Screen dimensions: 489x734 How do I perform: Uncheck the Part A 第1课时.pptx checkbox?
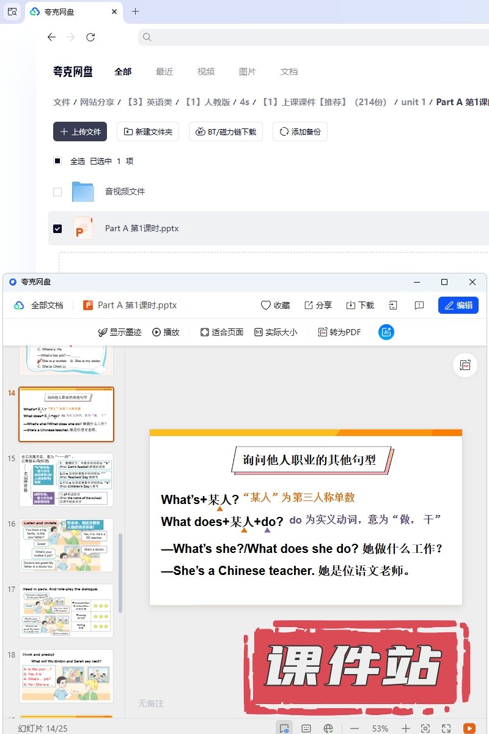(x=57, y=228)
